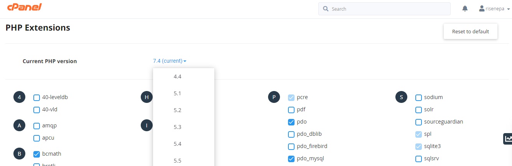Click the letter B section badge

[x=19, y=154]
